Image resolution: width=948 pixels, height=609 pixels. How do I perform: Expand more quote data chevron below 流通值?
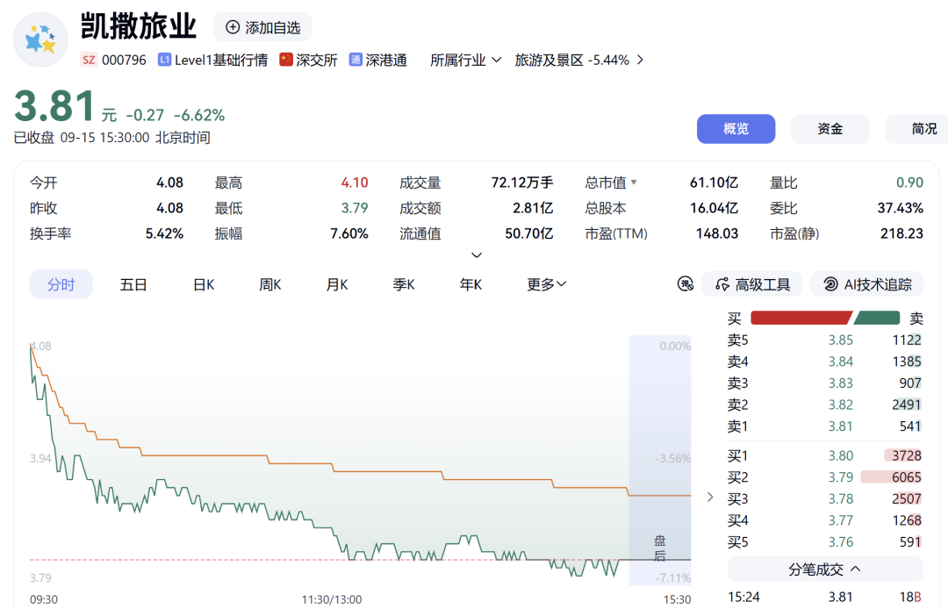tap(477, 255)
